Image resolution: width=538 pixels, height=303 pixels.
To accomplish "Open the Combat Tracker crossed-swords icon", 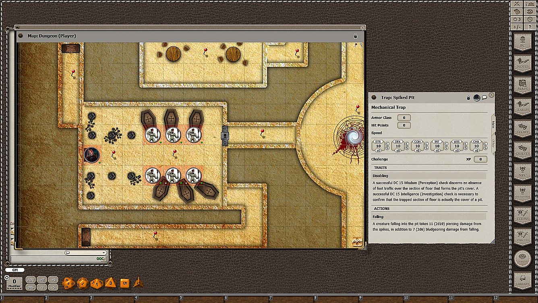I will click(x=517, y=4).
